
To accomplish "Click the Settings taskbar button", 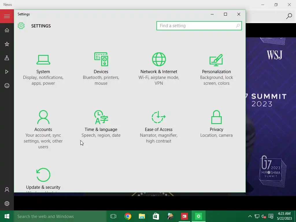I will pos(198,216).
